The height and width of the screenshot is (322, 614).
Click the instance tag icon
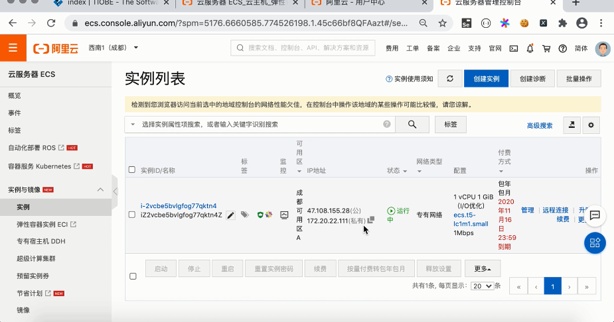pos(245,215)
